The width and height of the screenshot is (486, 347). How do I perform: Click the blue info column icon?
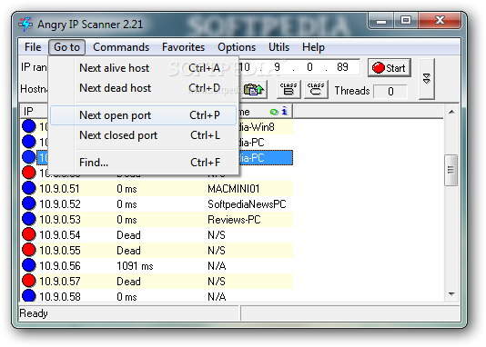[x=285, y=111]
